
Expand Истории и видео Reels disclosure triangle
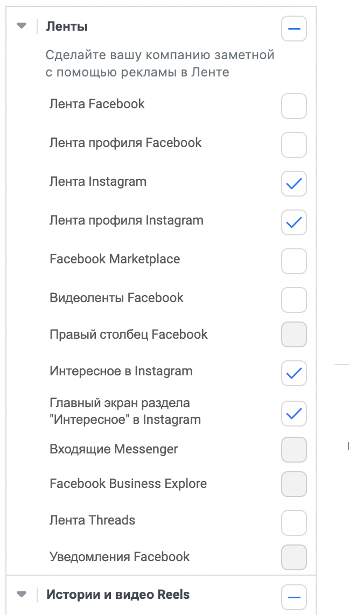[x=20, y=594]
